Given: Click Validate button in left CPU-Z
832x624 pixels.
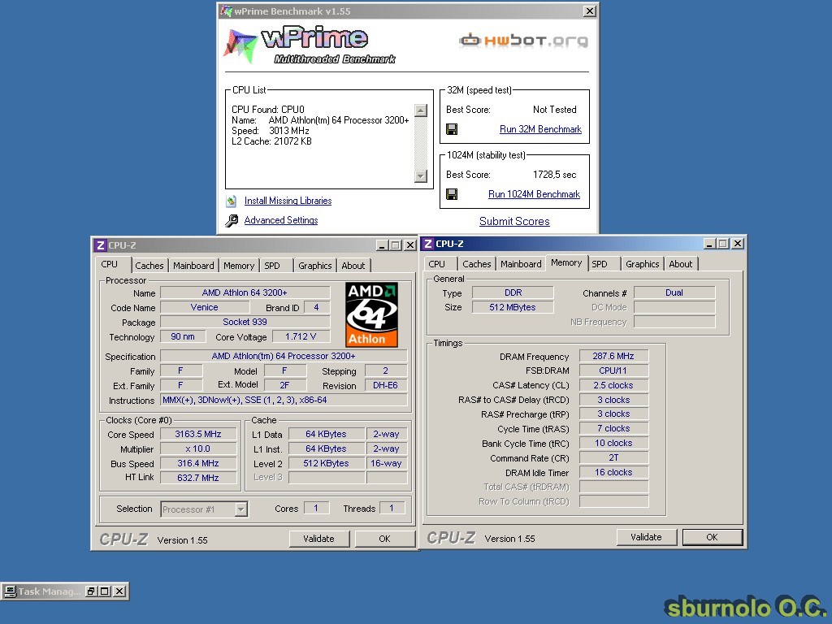Looking at the screenshot, I should (x=318, y=539).
